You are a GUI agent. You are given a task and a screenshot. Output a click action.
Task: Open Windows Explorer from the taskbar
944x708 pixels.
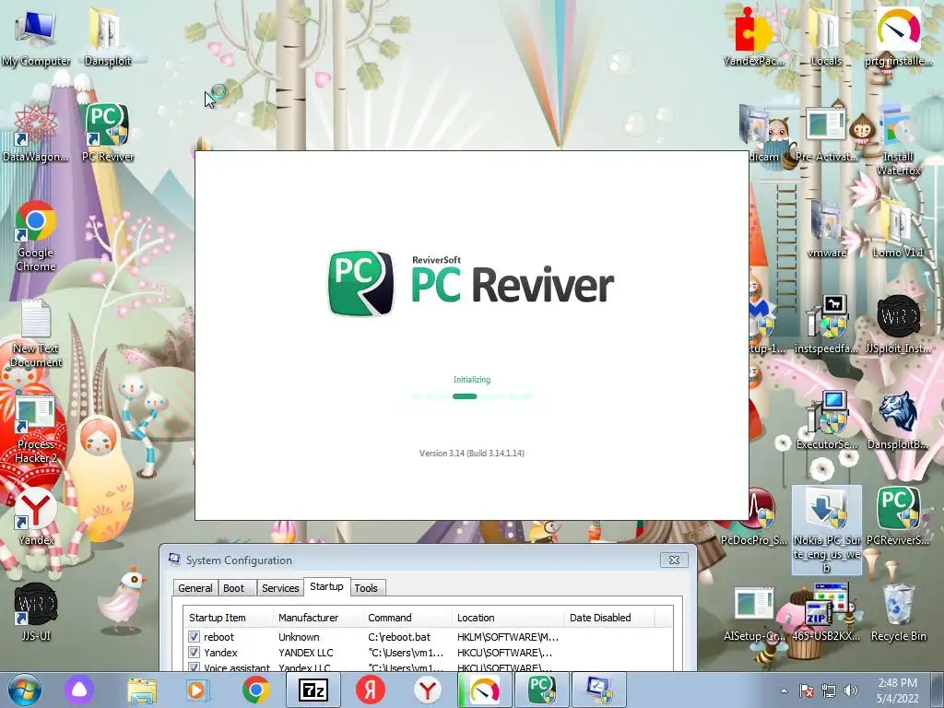[142, 690]
